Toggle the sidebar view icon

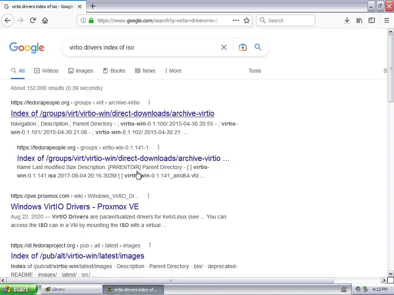tap(372, 20)
